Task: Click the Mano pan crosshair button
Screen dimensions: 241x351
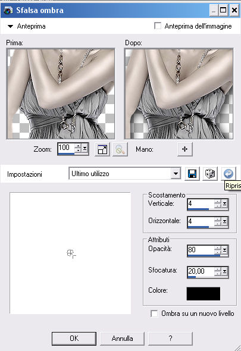Action: pyautogui.click(x=185, y=149)
